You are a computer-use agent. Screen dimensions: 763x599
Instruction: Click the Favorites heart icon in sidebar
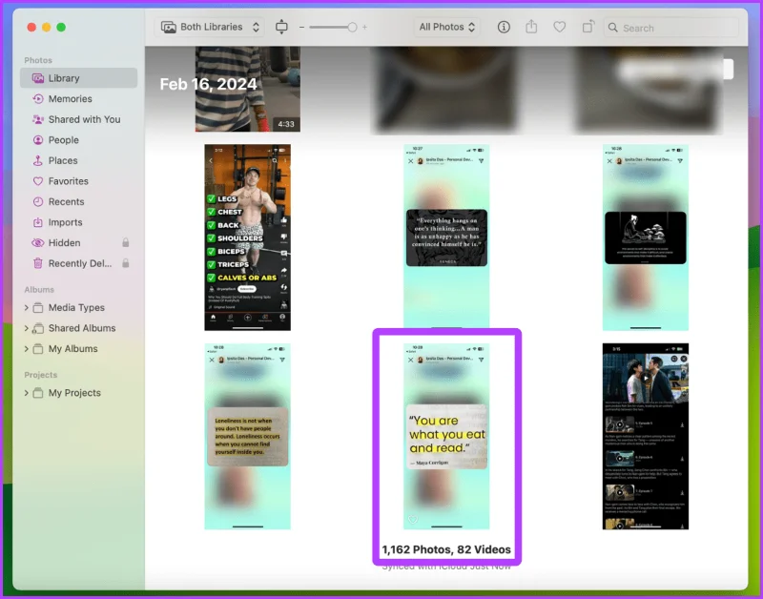(x=38, y=181)
